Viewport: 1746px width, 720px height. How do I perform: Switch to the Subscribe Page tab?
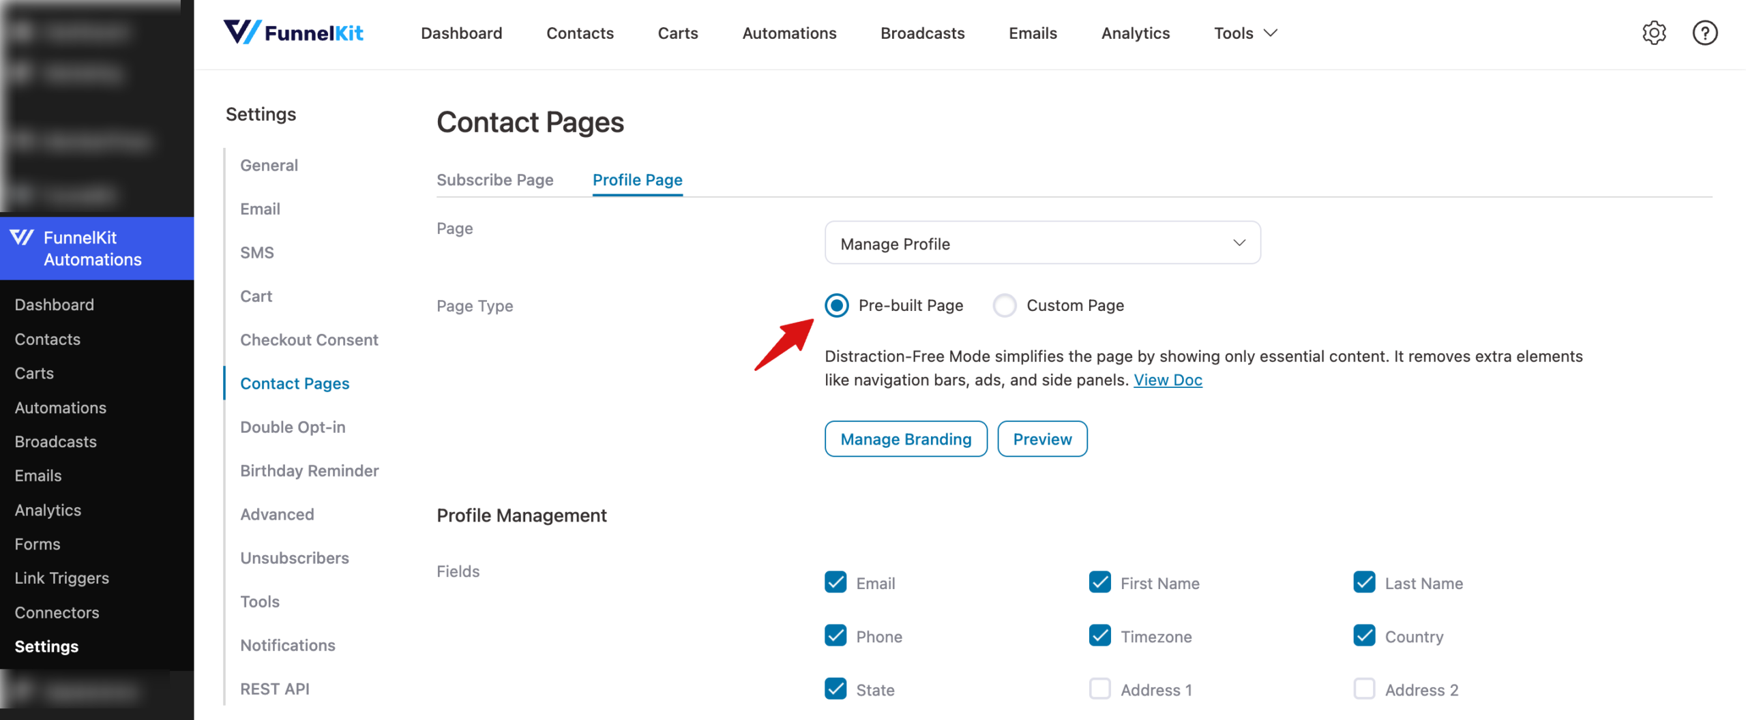(495, 179)
